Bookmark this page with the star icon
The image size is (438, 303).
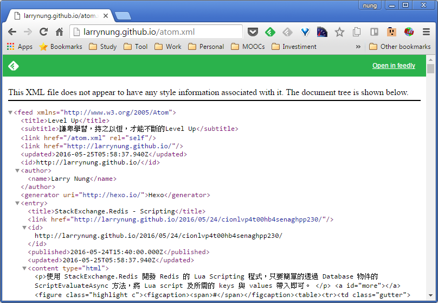click(x=339, y=32)
